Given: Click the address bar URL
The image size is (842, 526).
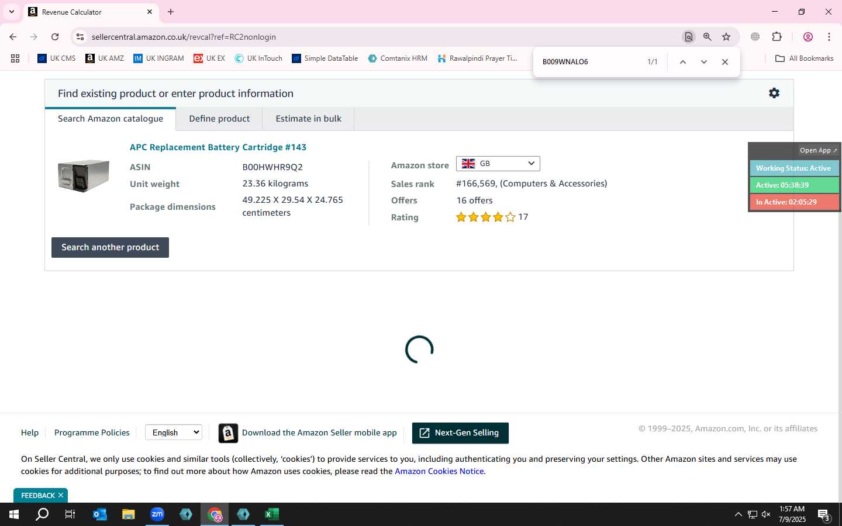Looking at the screenshot, I should tap(184, 37).
